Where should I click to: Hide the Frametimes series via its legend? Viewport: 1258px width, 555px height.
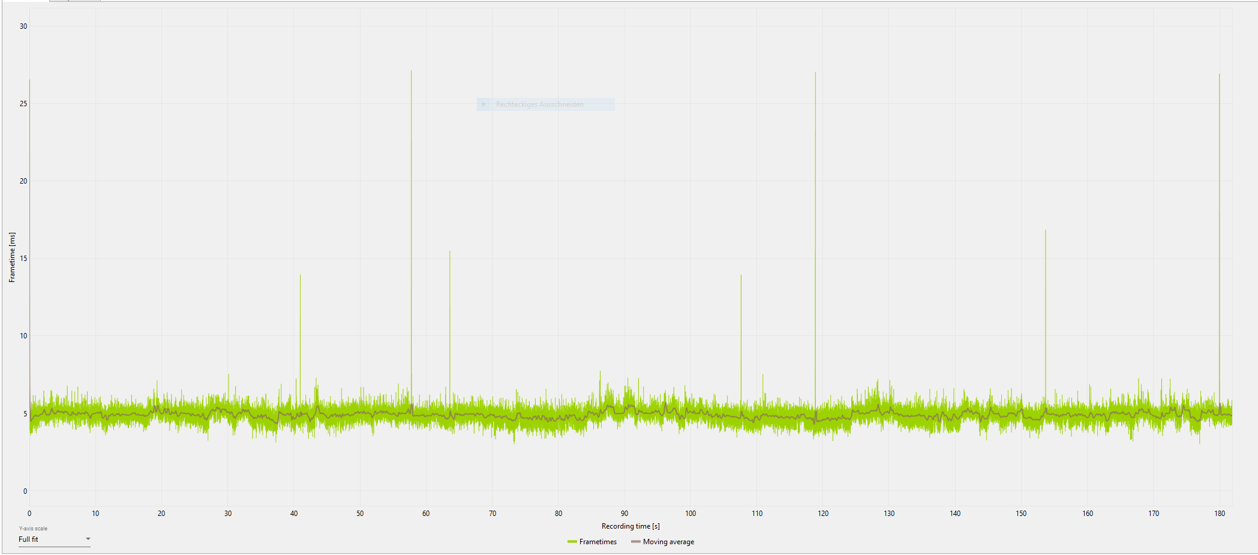[597, 541]
